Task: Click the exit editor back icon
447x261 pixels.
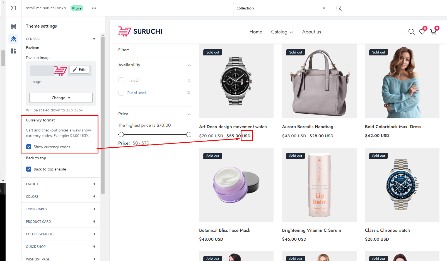Action: coord(13,8)
